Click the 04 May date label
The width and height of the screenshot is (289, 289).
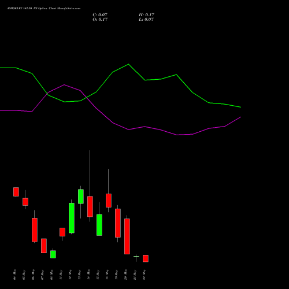click(x=15, y=275)
